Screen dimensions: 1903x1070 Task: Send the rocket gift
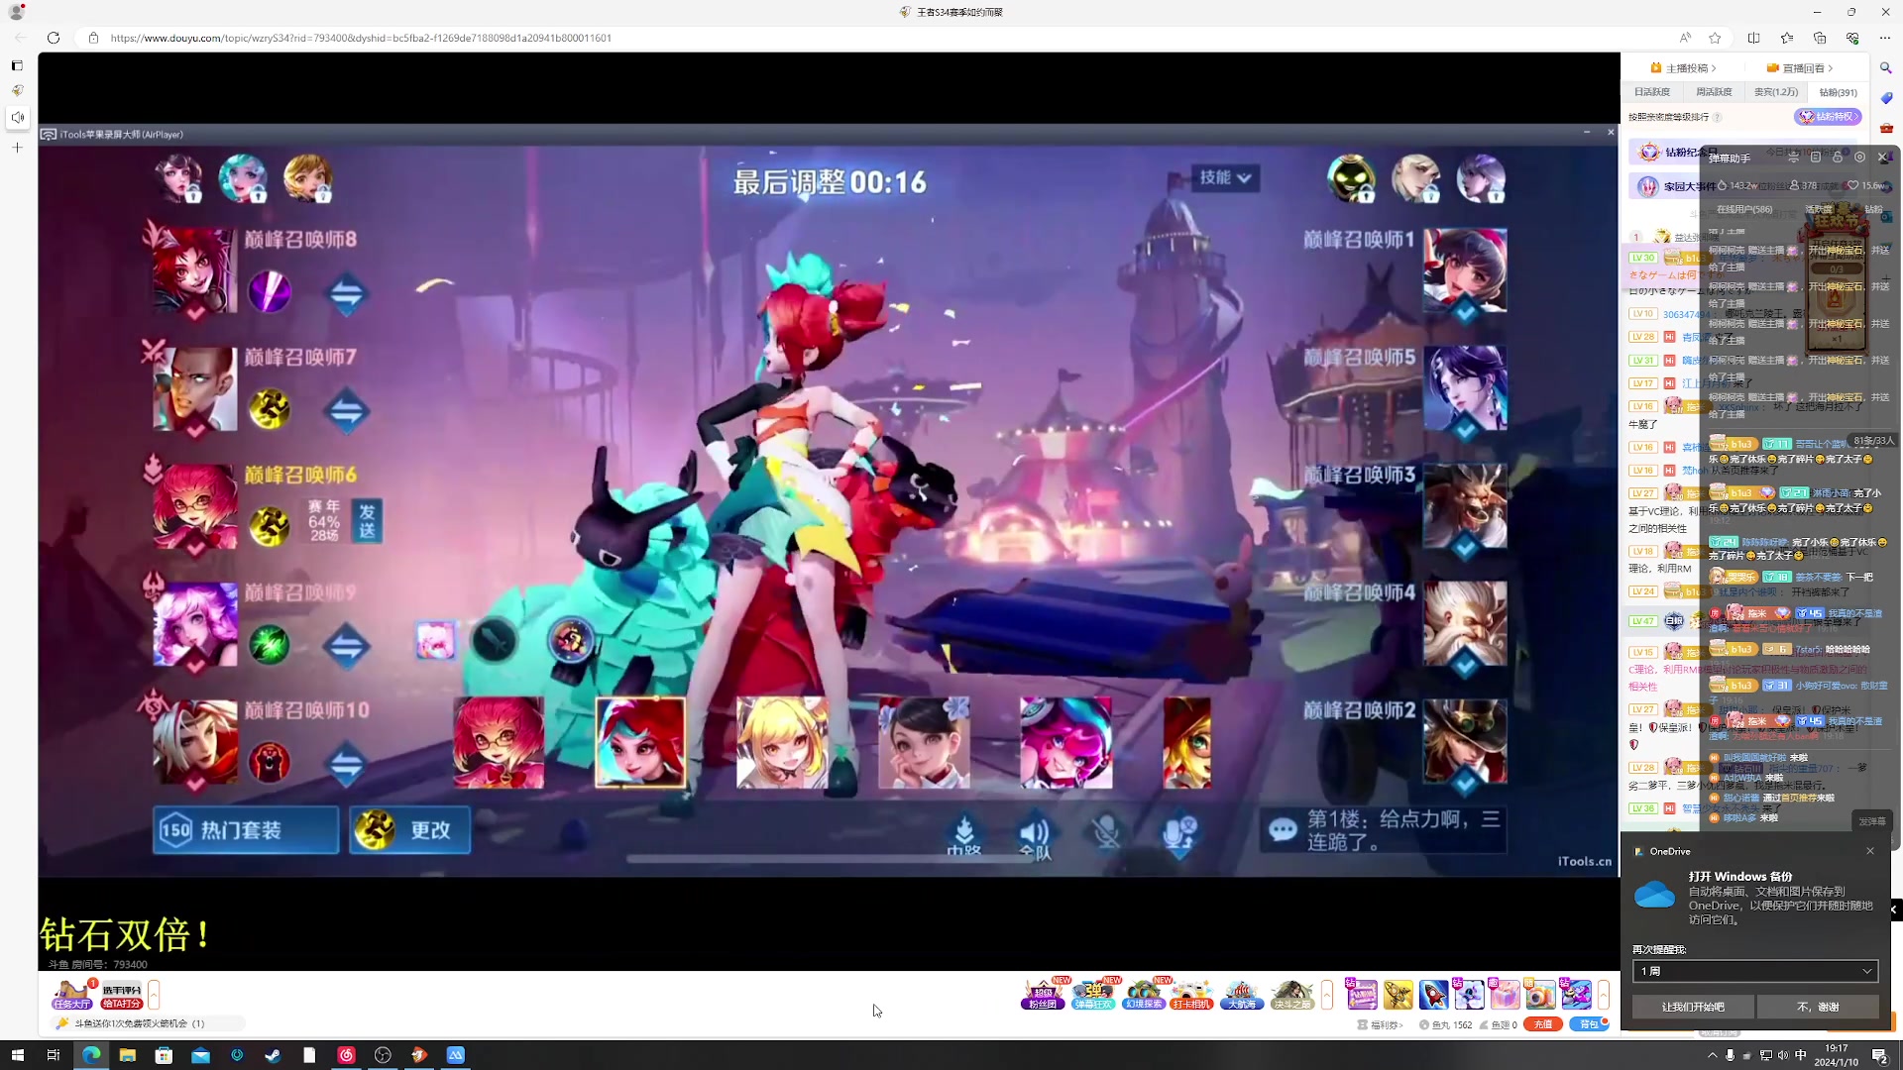coord(1433,994)
